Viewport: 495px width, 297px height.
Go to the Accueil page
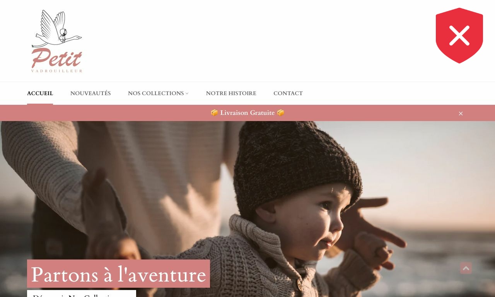coord(40,93)
